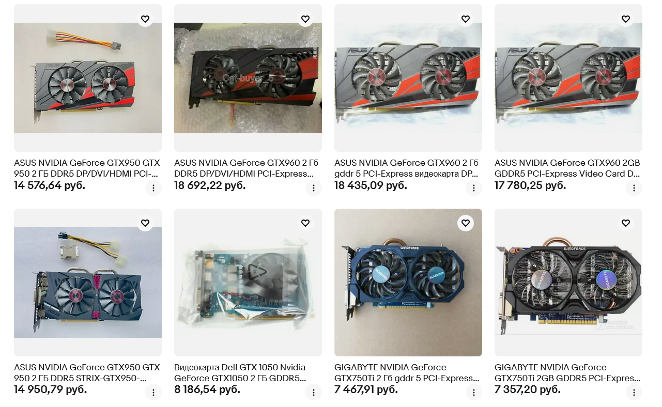Click heart icon on Dell GTX 1050 listing
The width and height of the screenshot is (662, 407).
305,223
